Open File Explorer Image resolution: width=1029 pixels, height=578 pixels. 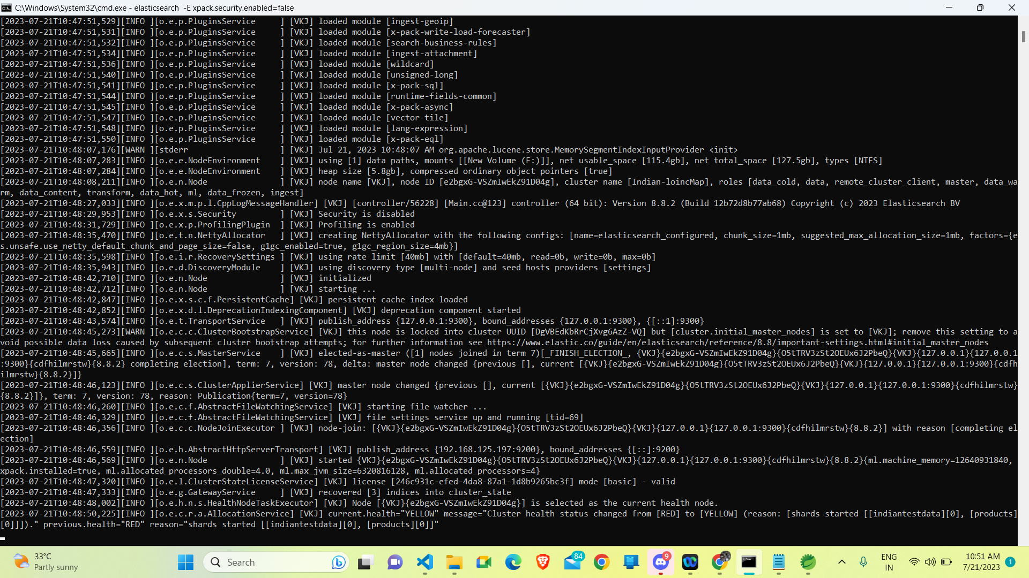[454, 562]
